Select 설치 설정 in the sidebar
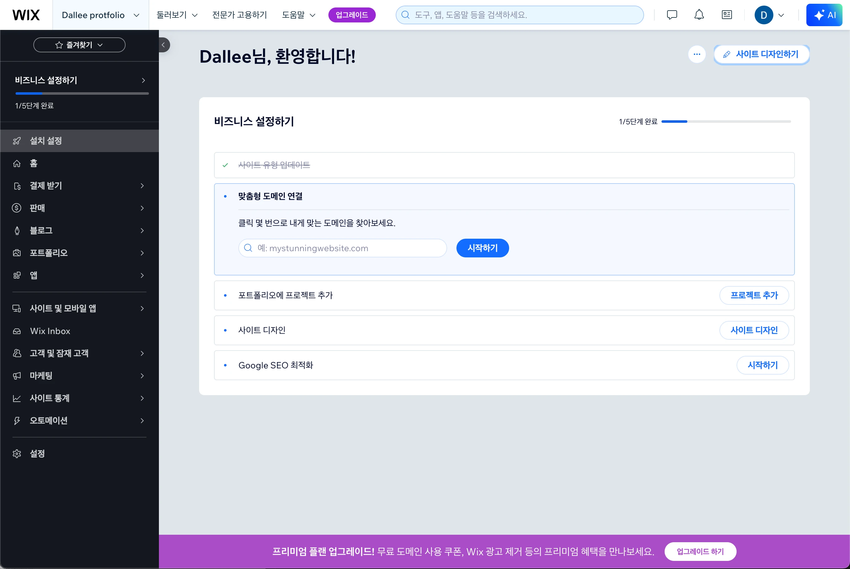This screenshot has width=850, height=569. [79, 141]
